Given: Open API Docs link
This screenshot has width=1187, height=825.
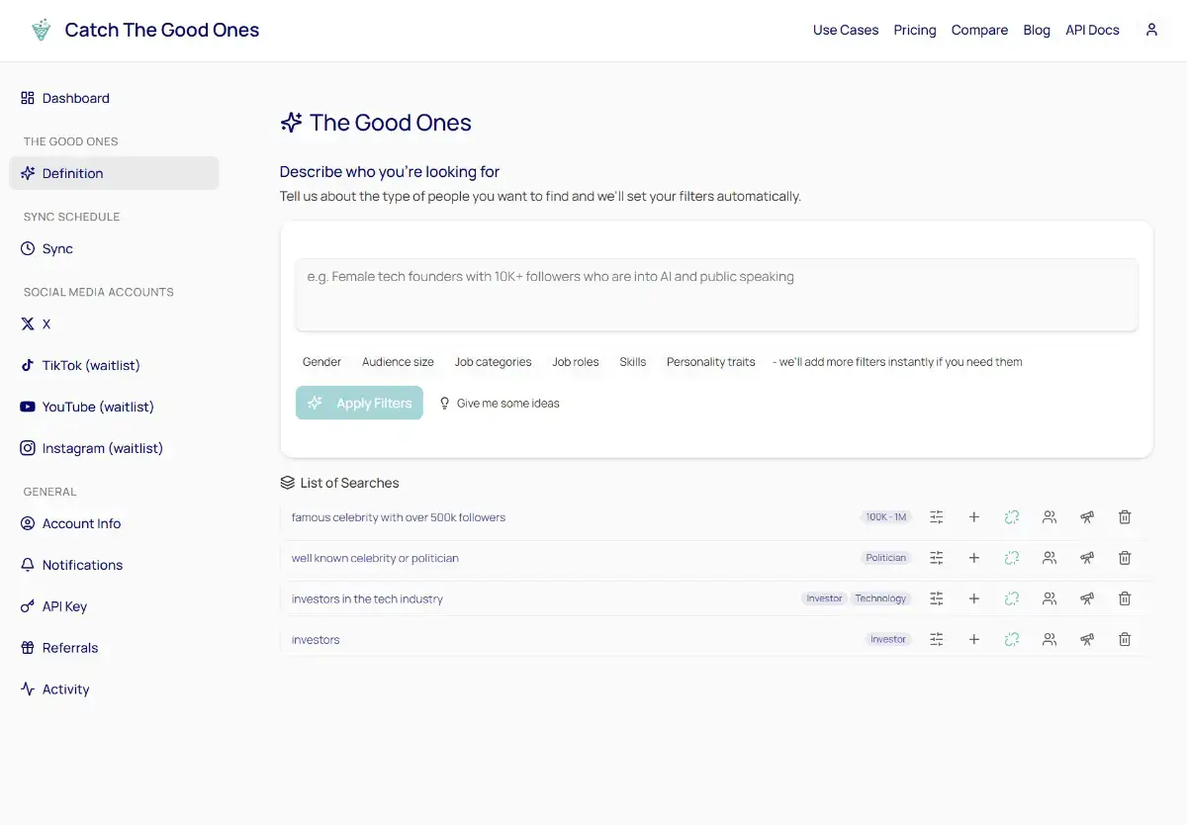Looking at the screenshot, I should [1092, 30].
